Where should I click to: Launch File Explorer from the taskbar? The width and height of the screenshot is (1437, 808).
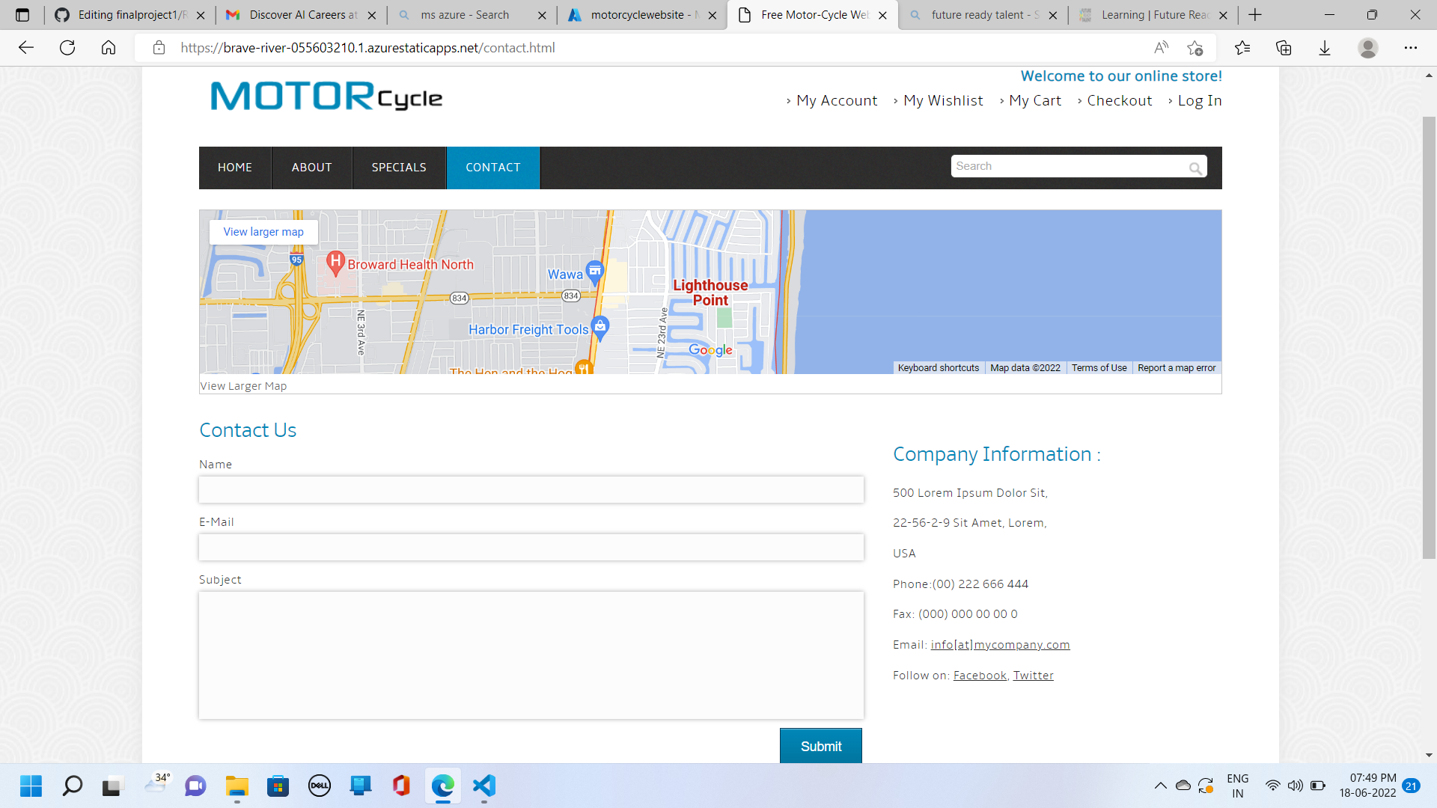pos(237,786)
